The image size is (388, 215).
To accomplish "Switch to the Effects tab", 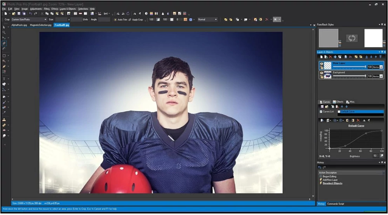I will tap(338, 102).
